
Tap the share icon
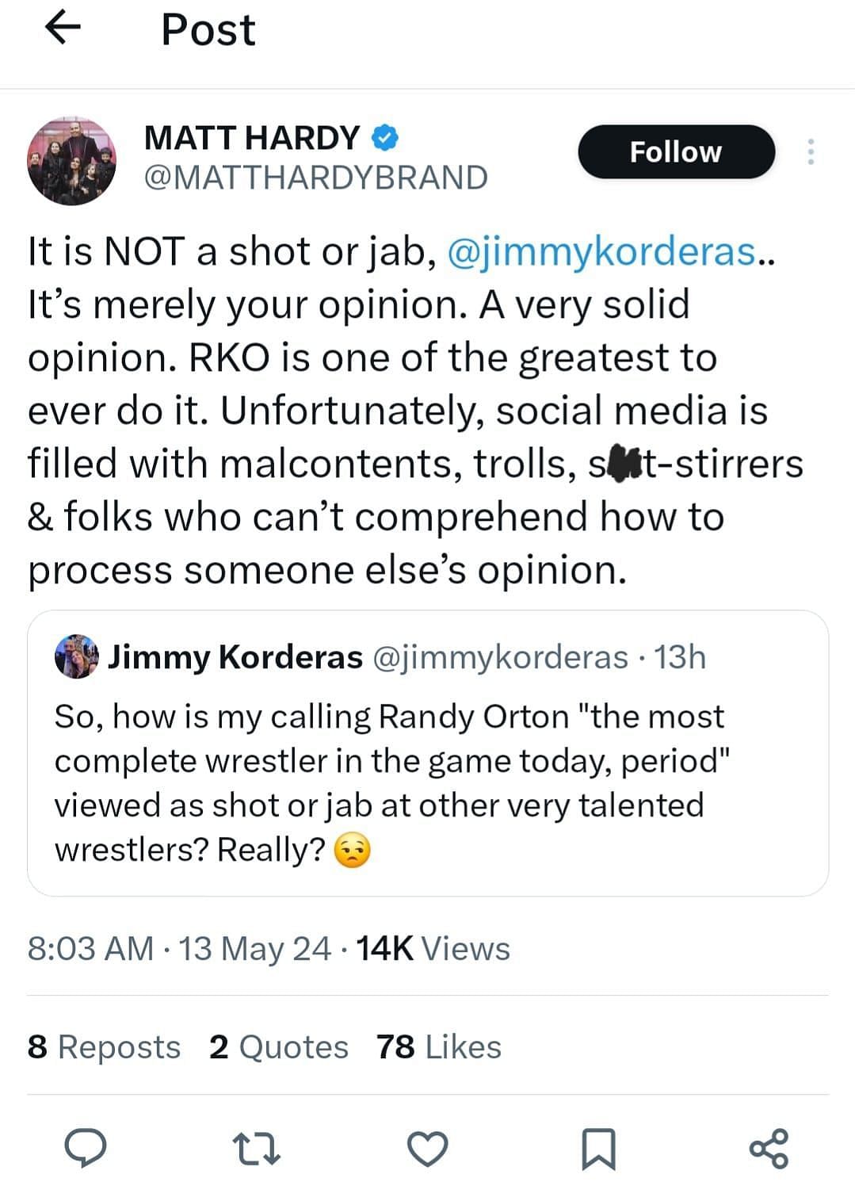(x=769, y=1149)
